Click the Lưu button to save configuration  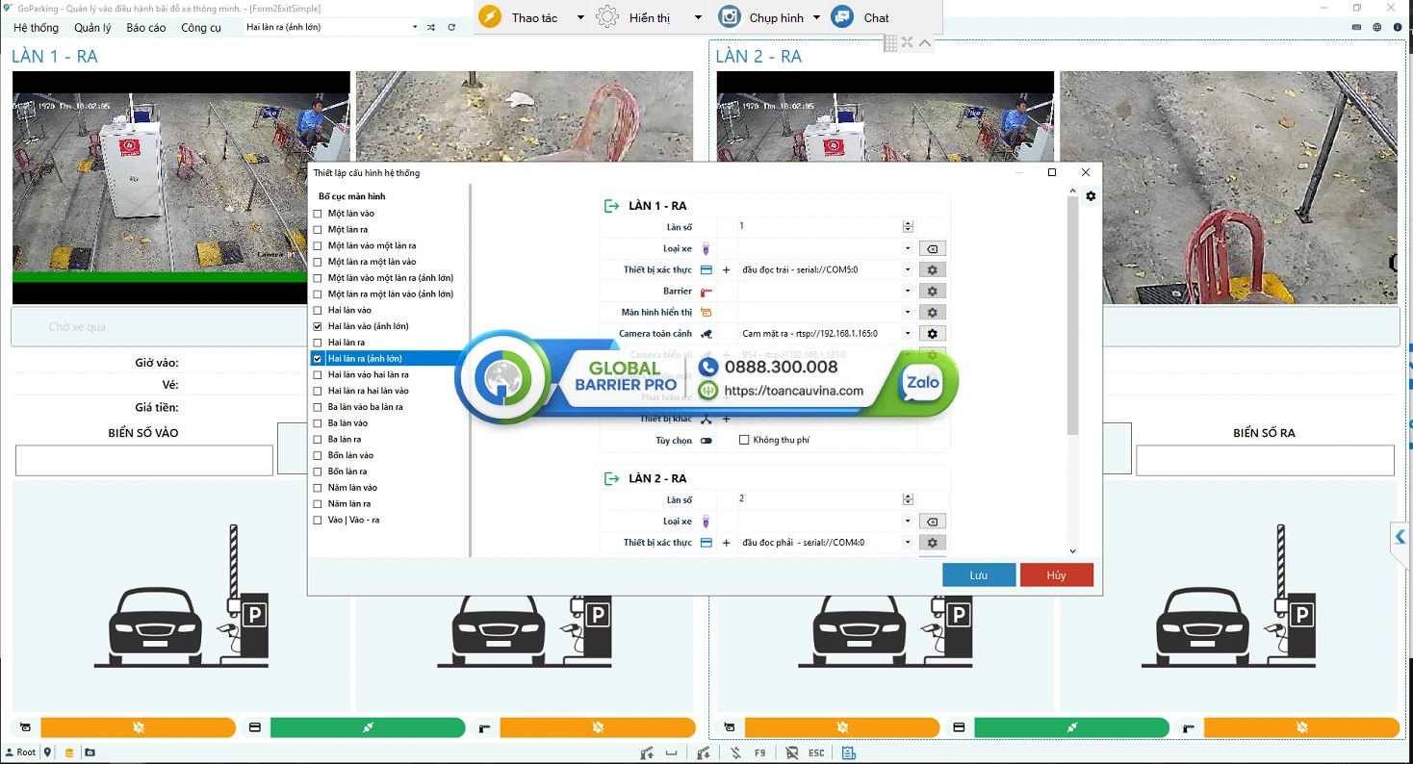pyautogui.click(x=979, y=574)
